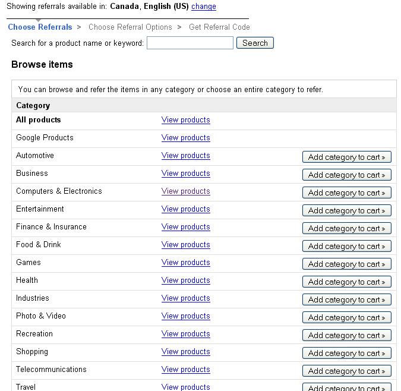
Task: Click the Search button
Action: pyautogui.click(x=255, y=43)
